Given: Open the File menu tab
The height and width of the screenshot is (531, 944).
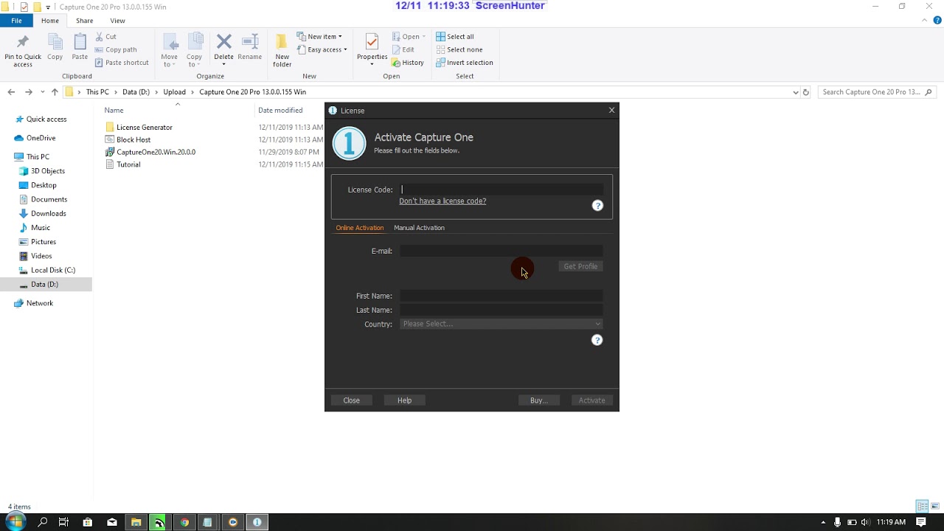Looking at the screenshot, I should pyautogui.click(x=16, y=21).
